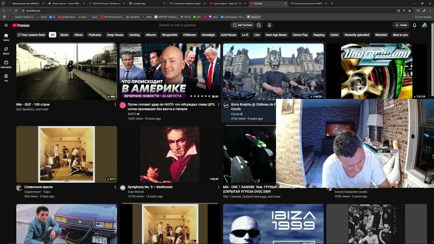
Task: Open more options for Путин готовит удар video
Action: pyautogui.click(x=218, y=105)
